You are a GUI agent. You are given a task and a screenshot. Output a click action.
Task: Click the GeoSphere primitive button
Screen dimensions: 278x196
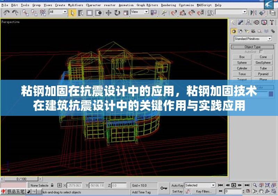pyautogui.click(x=263, y=62)
